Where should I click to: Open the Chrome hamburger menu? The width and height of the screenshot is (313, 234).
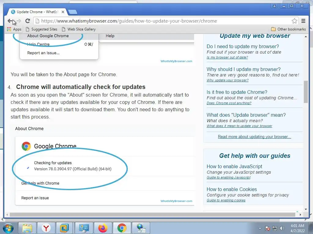point(304,21)
